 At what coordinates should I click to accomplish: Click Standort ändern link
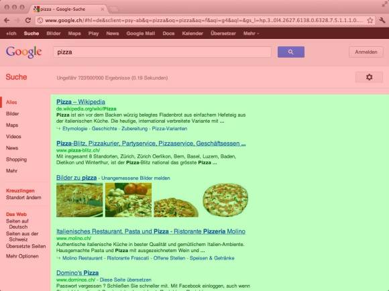[23, 198]
